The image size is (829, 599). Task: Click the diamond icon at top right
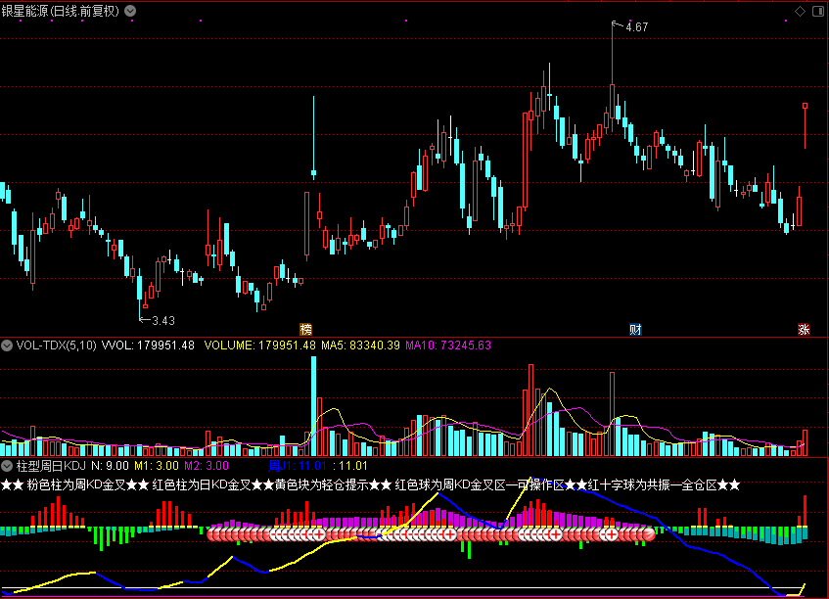tap(800, 11)
